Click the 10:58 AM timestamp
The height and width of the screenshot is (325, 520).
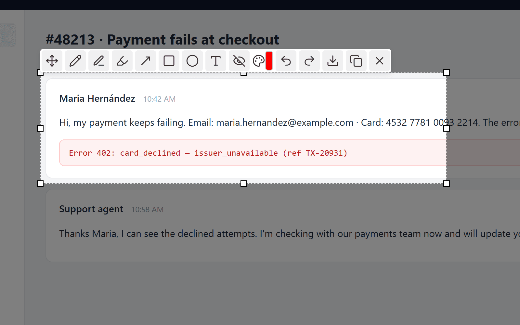tap(148, 210)
